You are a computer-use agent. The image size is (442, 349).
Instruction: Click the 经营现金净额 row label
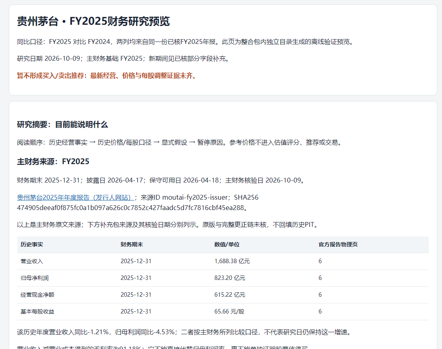pos(38,295)
